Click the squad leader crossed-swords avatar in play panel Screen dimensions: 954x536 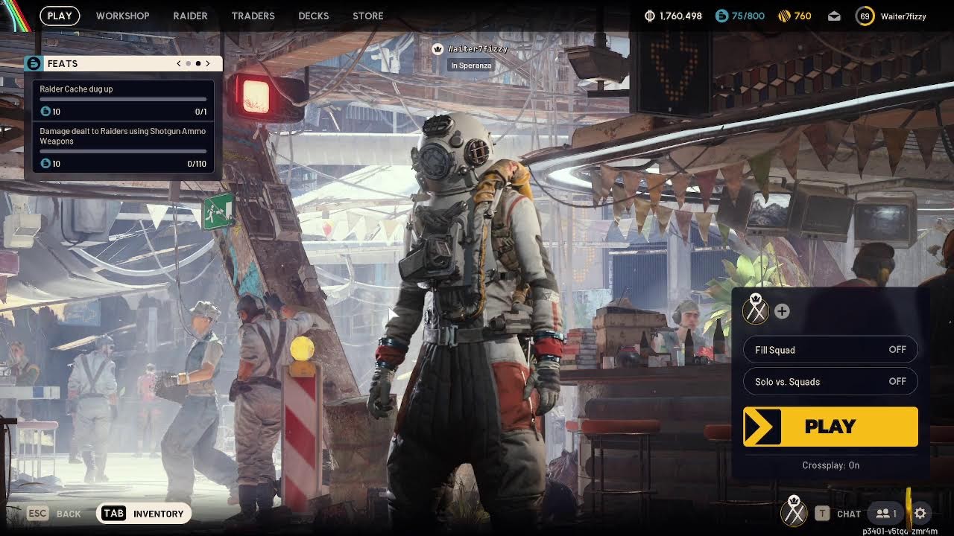click(x=756, y=309)
